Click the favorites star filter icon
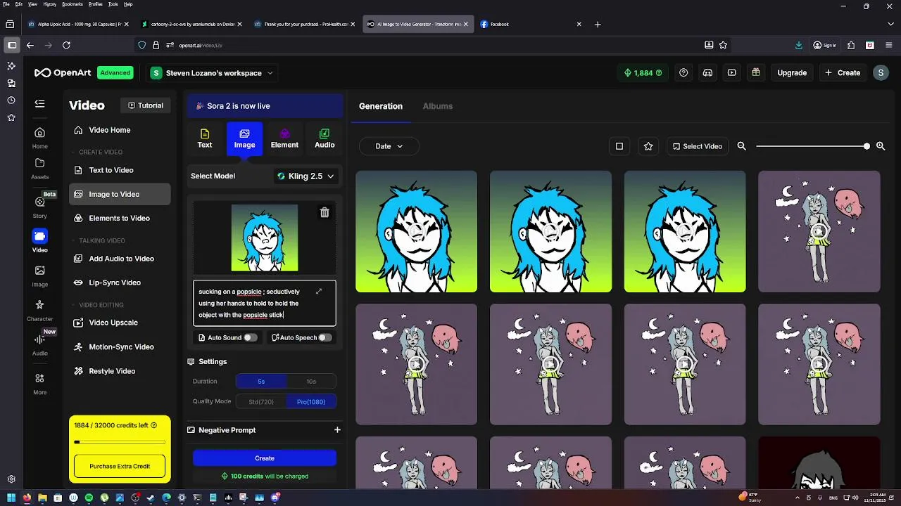This screenshot has width=901, height=506. coord(648,146)
